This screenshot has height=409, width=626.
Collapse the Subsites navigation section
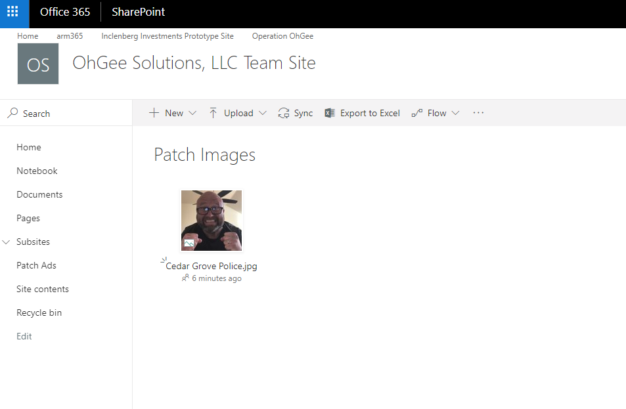pos(7,242)
